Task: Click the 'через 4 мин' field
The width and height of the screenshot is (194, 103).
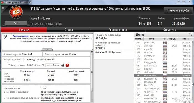Action: tap(53, 65)
